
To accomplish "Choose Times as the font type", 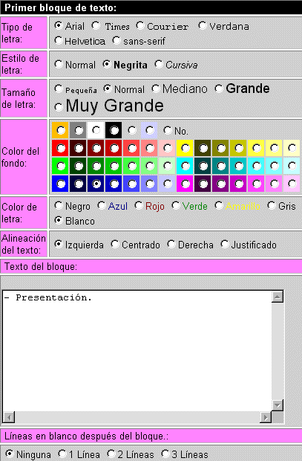I will 96,26.
